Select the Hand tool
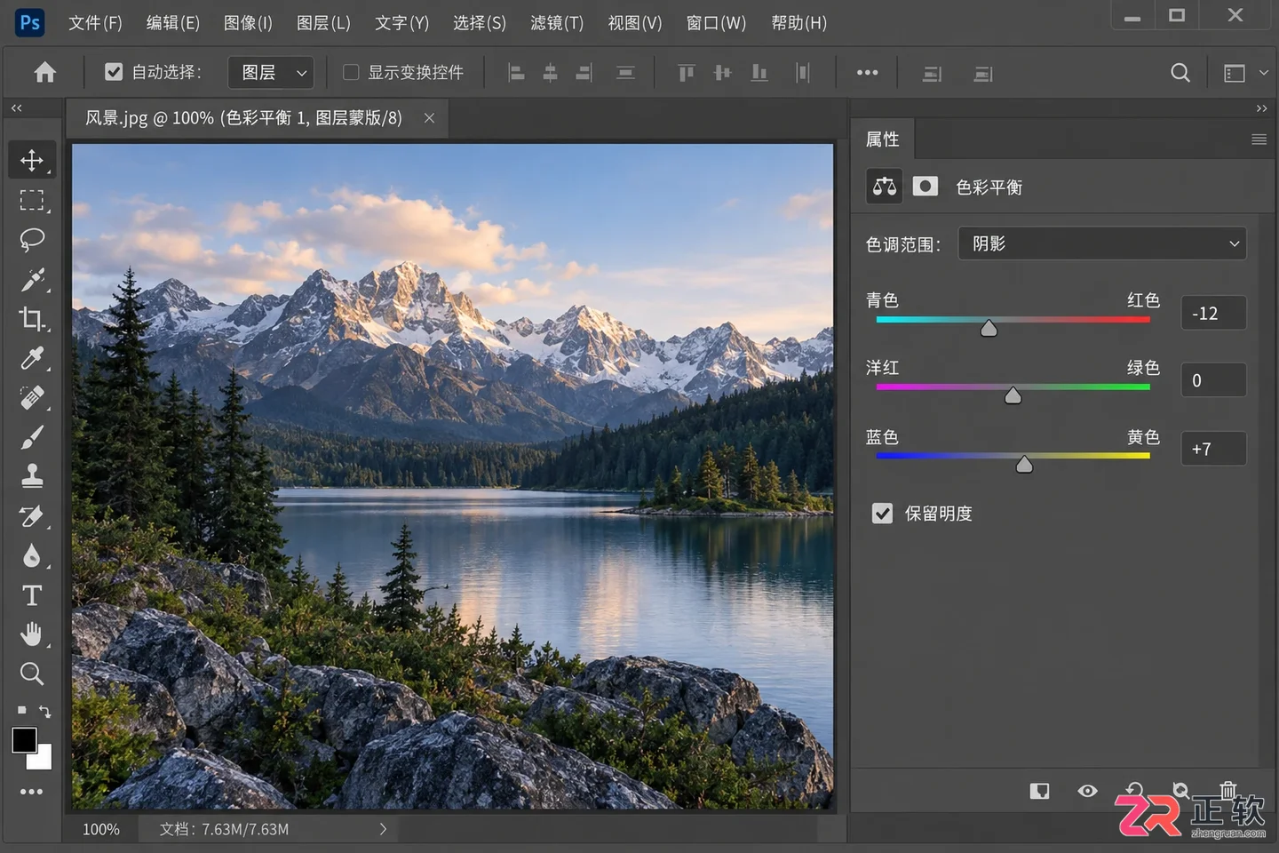Image resolution: width=1279 pixels, height=853 pixels. 32,634
